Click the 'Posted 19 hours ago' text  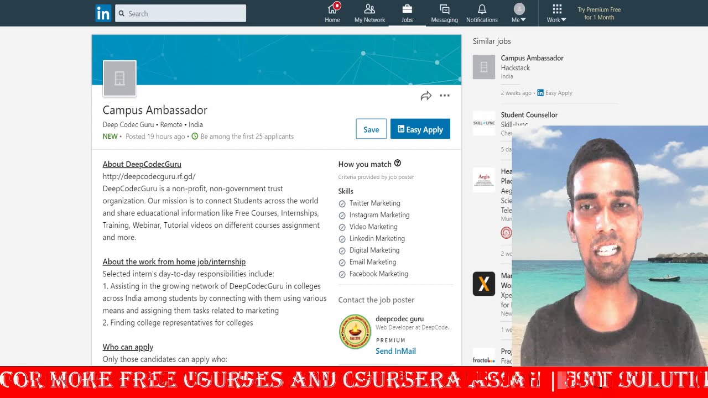coord(155,137)
